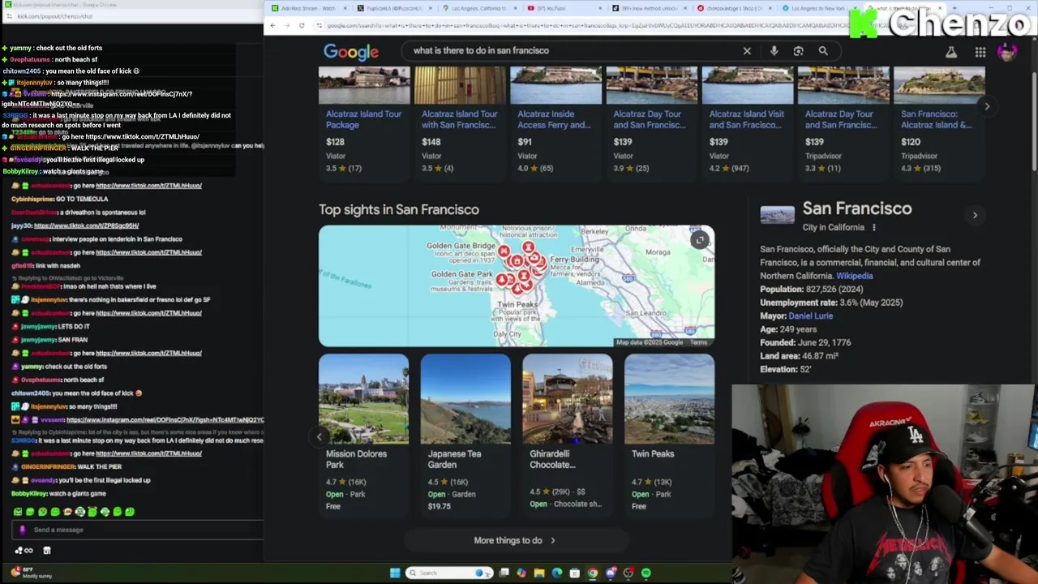This screenshot has width=1038, height=584.
Task: Switch to Los Angeles, California maps tab
Action: point(478,8)
